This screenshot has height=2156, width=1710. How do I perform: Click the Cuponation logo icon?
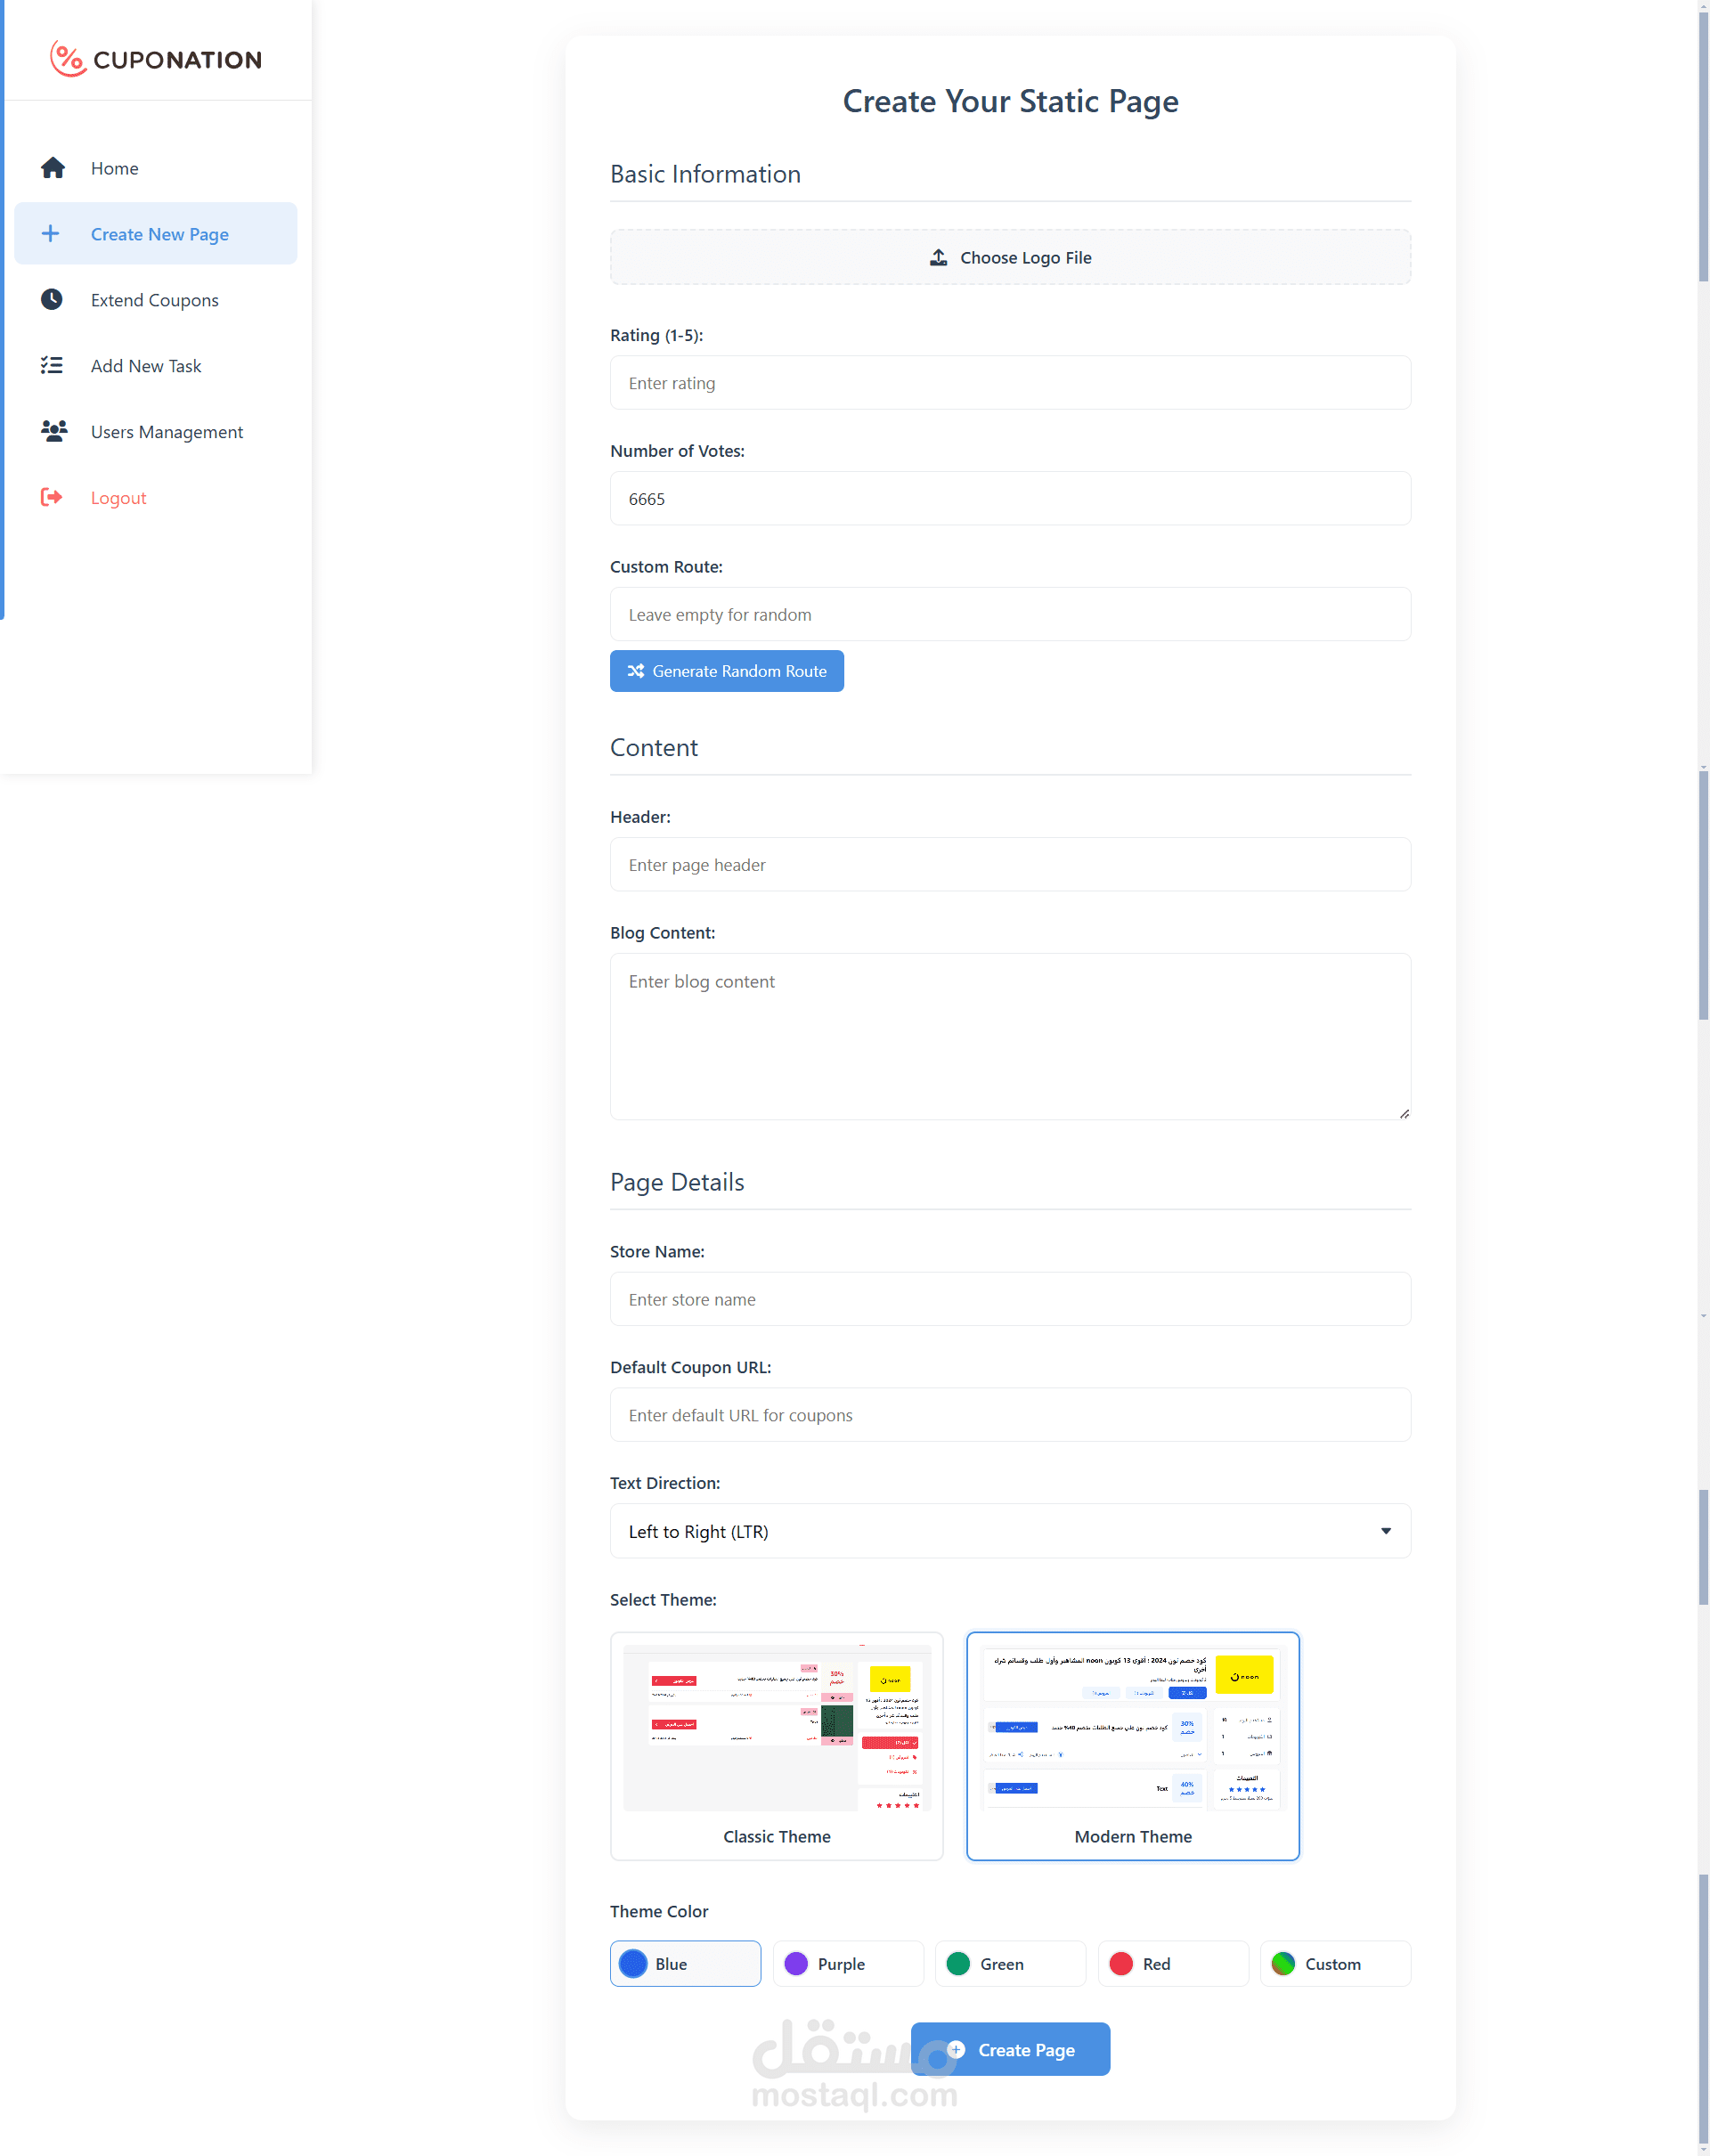coord(68,59)
